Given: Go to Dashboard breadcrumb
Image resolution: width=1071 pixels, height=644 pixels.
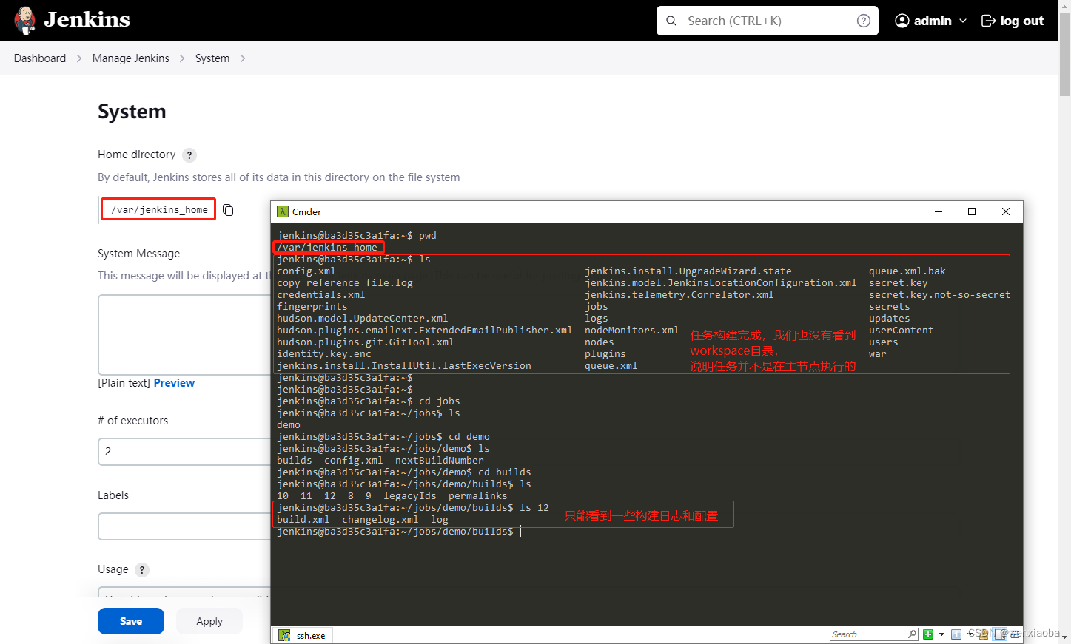Looking at the screenshot, I should (x=40, y=58).
